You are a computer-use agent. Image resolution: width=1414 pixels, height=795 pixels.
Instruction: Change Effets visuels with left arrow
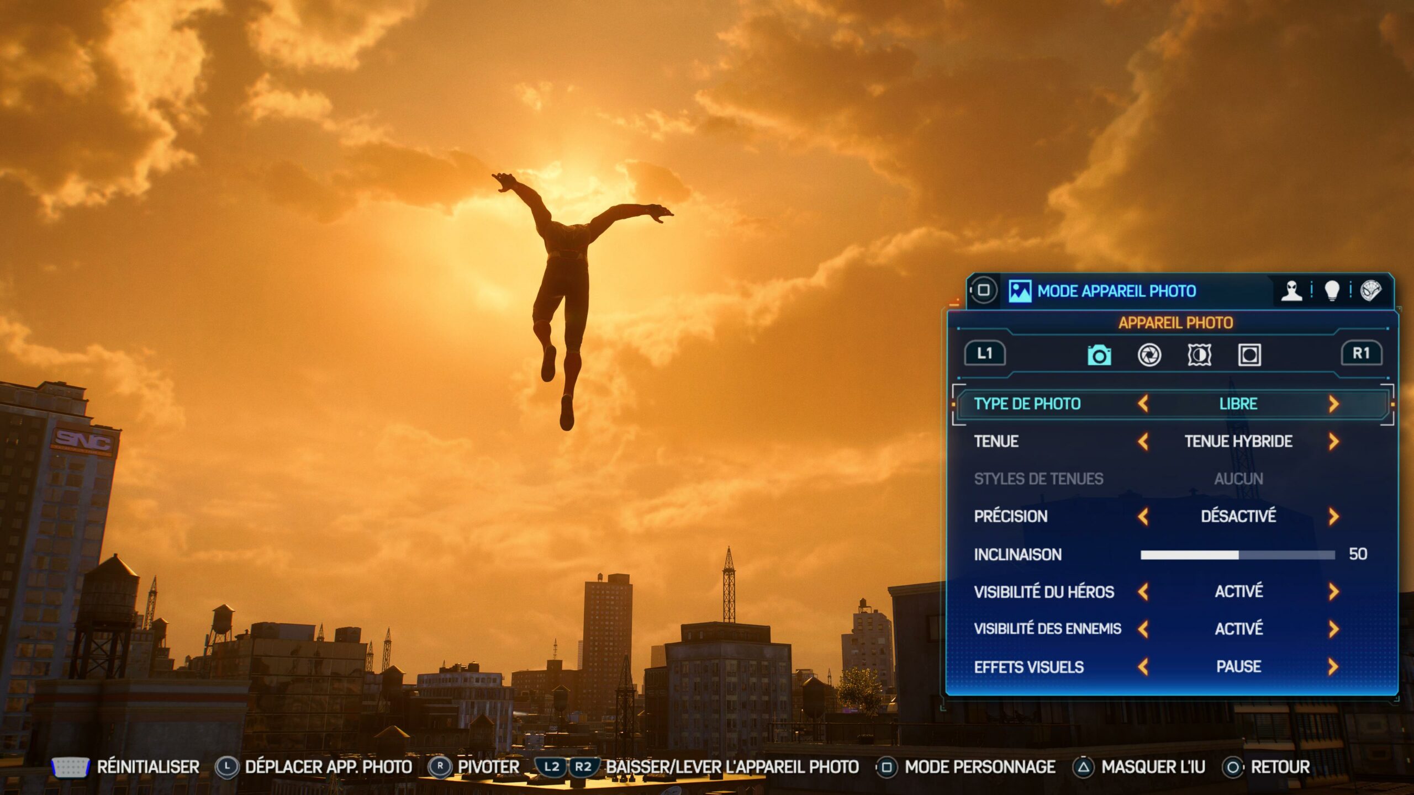(1143, 667)
